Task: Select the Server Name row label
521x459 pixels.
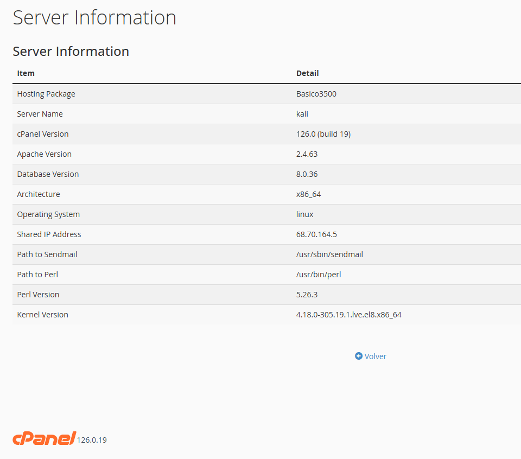Action: [40, 114]
